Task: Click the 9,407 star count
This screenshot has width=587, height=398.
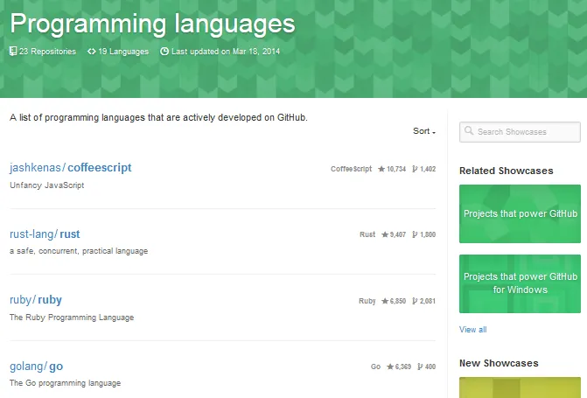Action: pos(398,234)
